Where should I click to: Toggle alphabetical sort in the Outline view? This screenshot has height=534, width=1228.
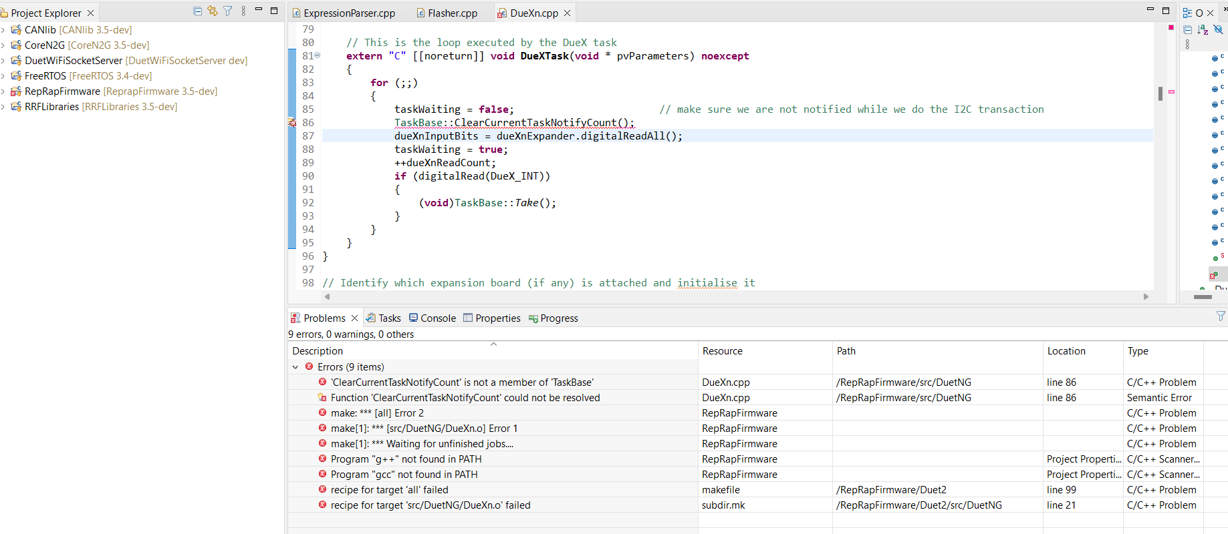pos(1203,29)
